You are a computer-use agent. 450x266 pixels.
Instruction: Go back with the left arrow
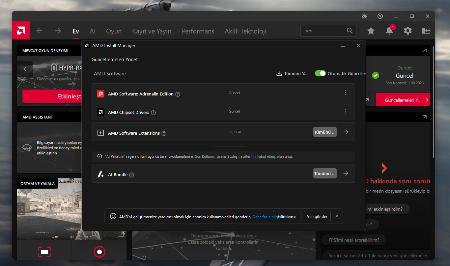39,31
